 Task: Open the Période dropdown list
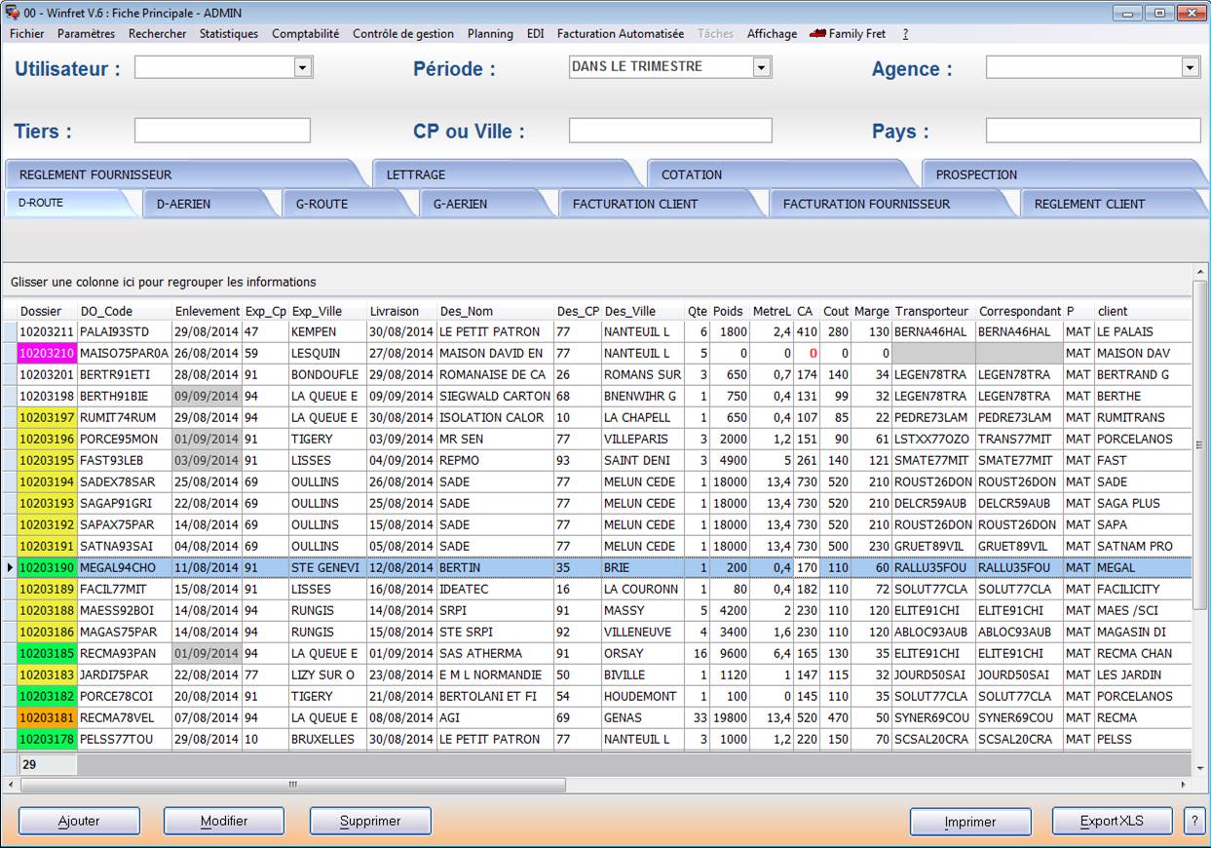(x=761, y=67)
